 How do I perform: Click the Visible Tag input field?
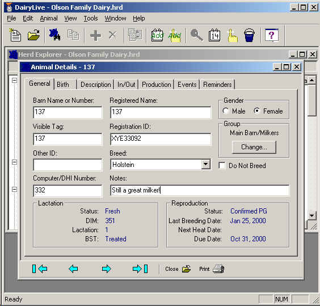(x=68, y=139)
